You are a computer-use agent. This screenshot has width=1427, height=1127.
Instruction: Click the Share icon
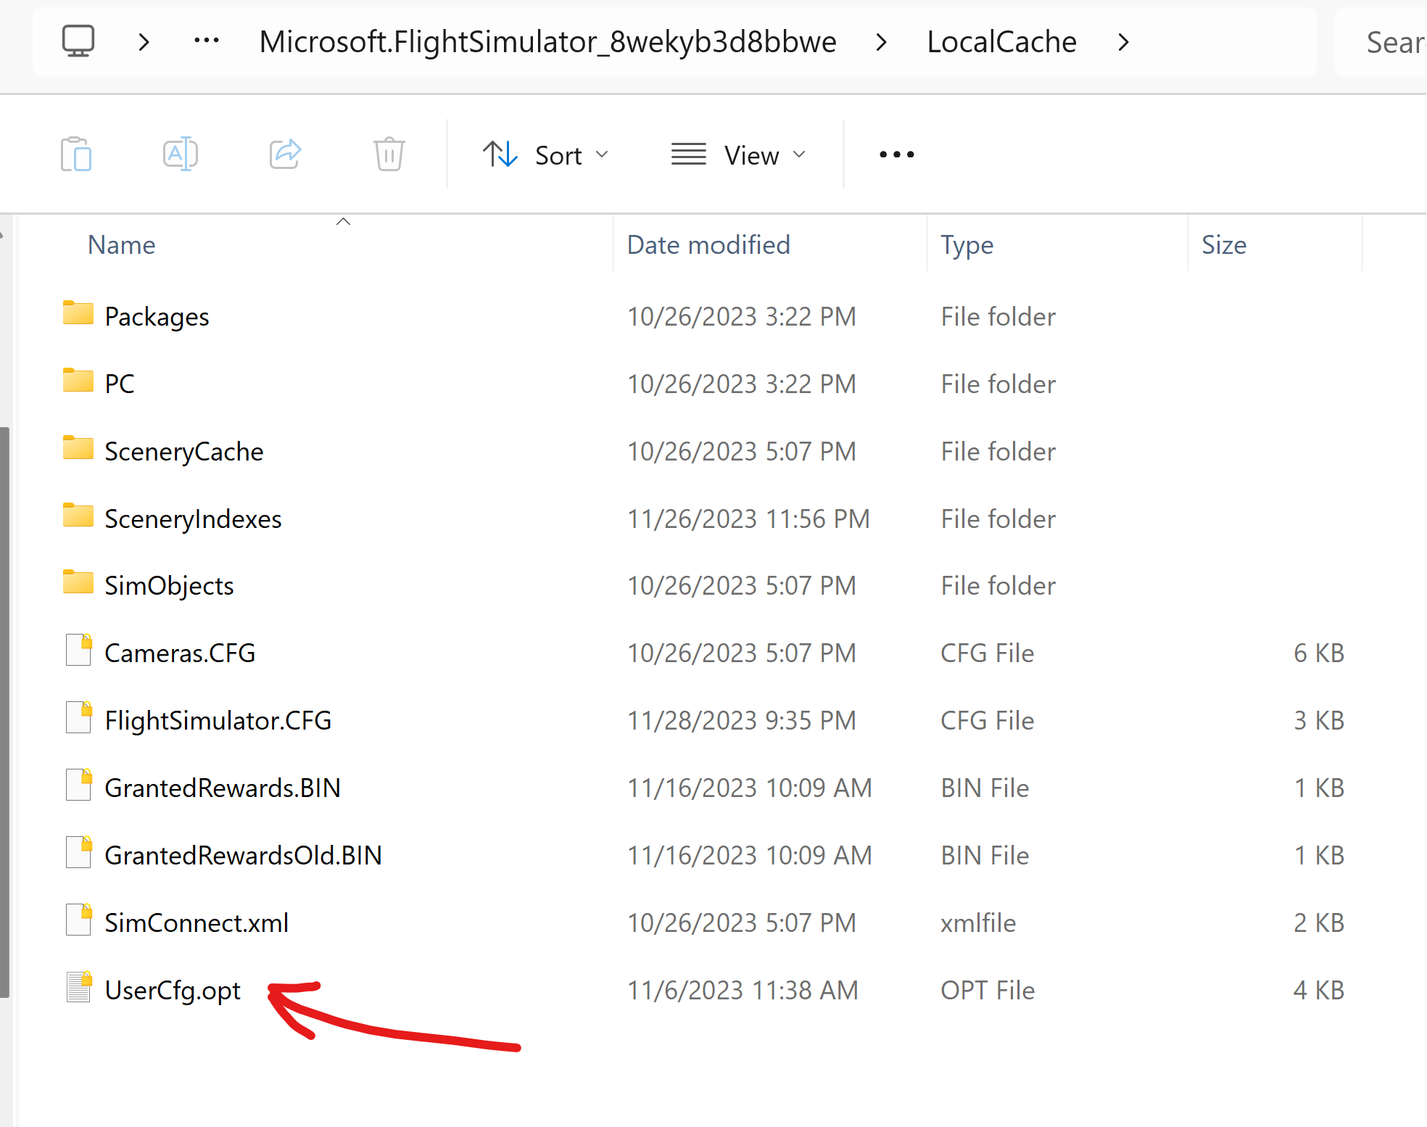(285, 154)
